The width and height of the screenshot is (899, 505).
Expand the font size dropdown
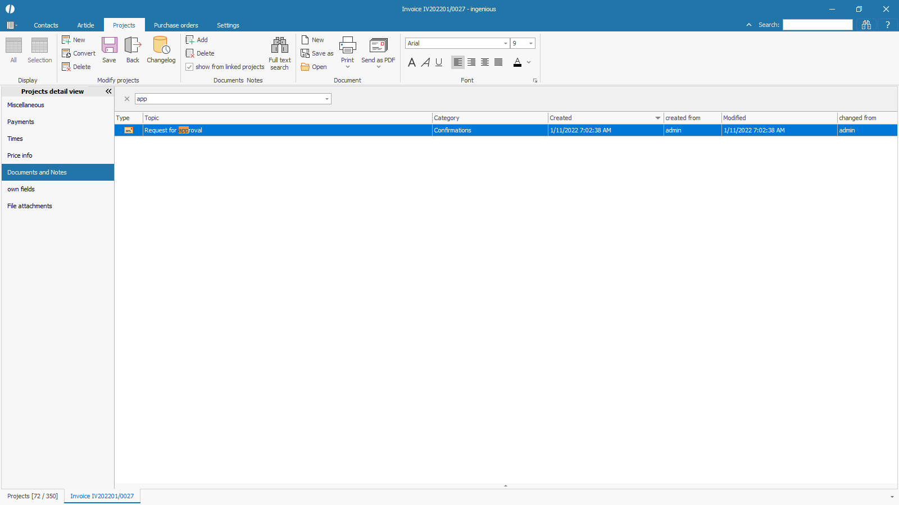(530, 43)
